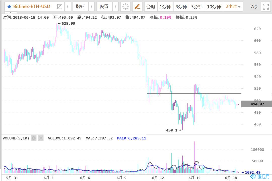This screenshot has width=272, height=181.
Task: Toggle the light/dark theme sun icon
Action: coord(125,7)
